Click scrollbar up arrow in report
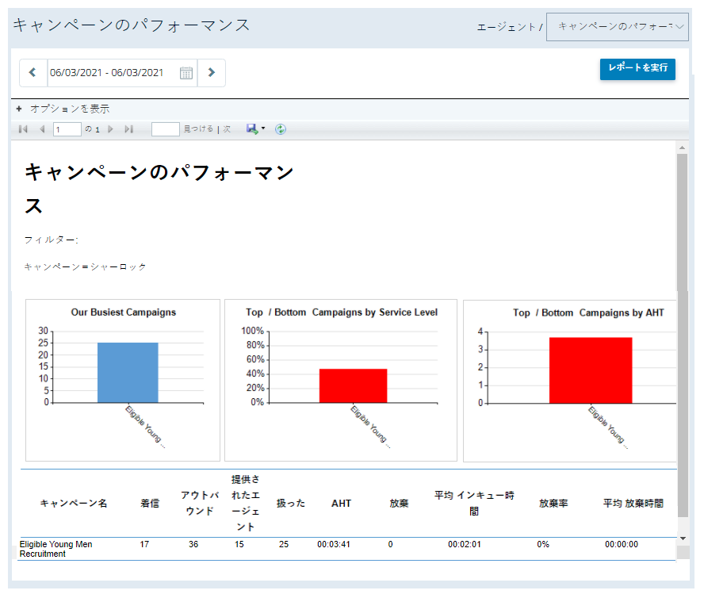Image resolution: width=704 pixels, height=598 pixels. [682, 148]
